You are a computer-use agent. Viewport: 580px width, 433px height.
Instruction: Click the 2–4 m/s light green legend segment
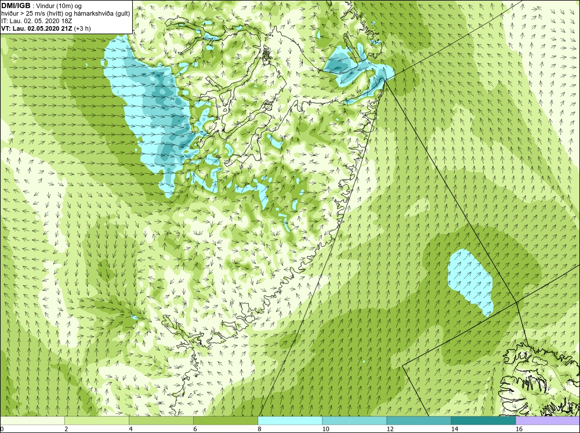coord(96,420)
